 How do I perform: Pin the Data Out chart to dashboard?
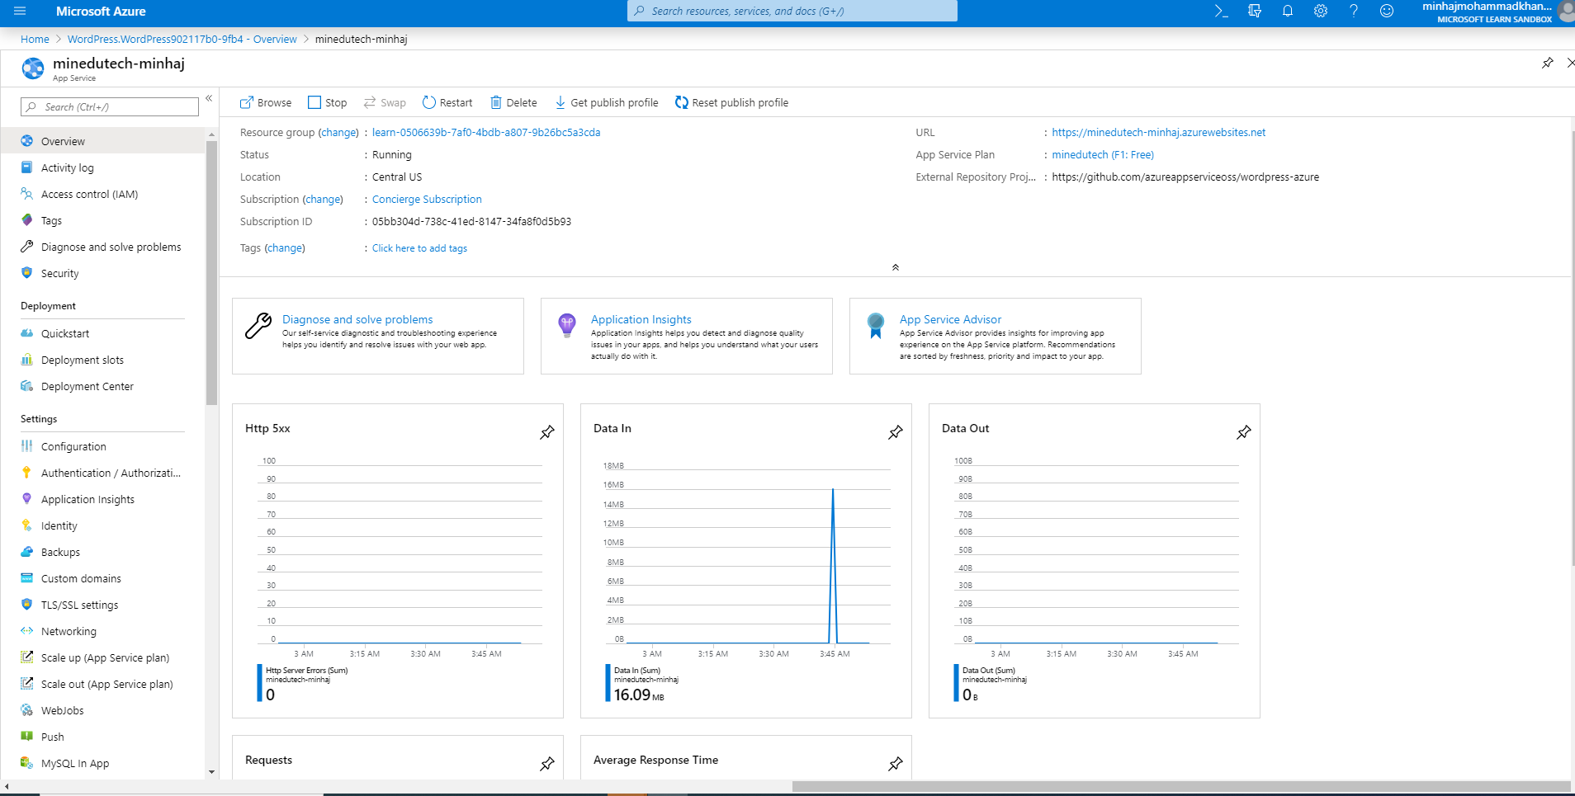click(1243, 432)
